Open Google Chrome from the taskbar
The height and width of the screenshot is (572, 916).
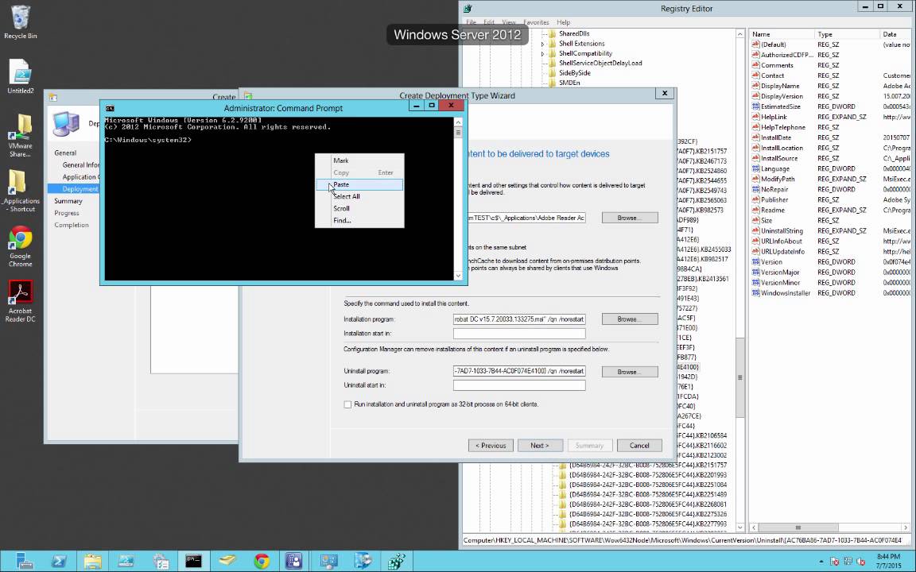pos(262,561)
